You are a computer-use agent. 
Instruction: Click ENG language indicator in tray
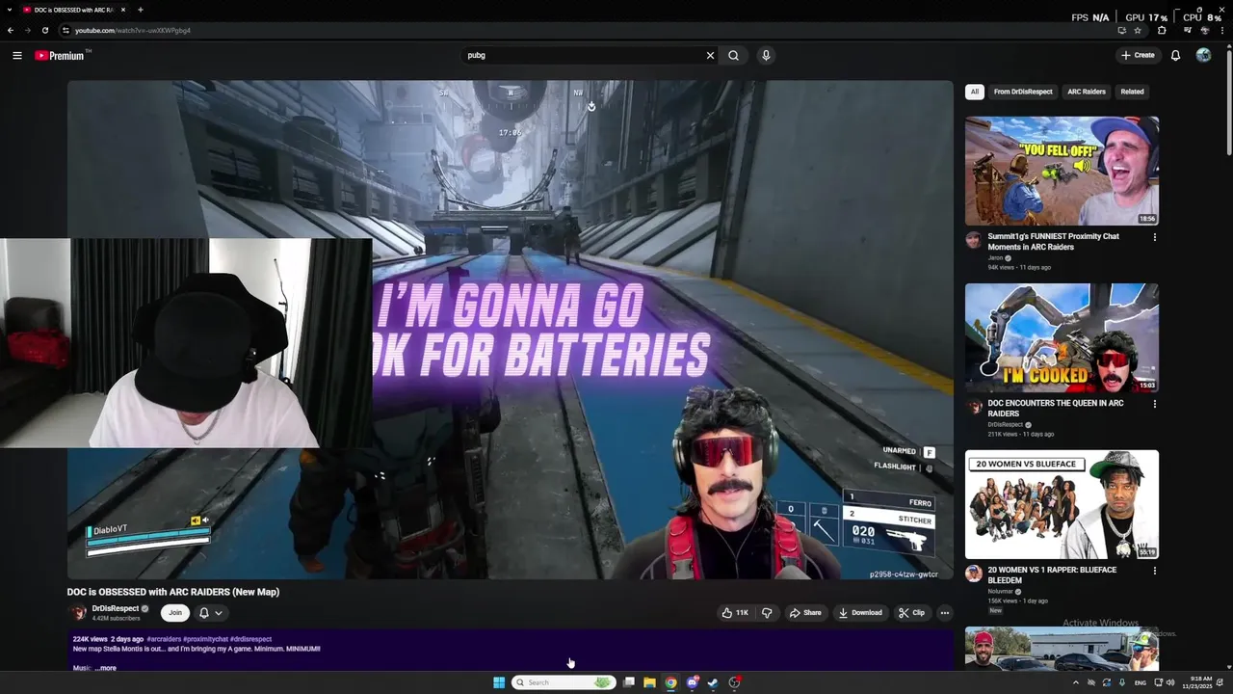pos(1141,682)
